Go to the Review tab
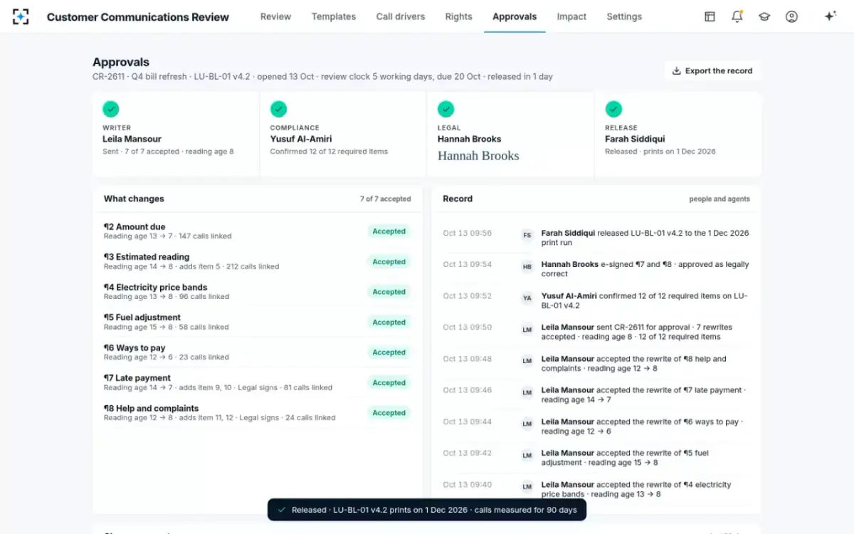854x534 pixels. point(275,16)
